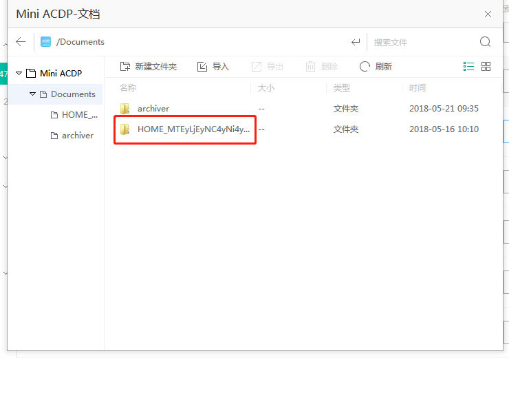Click 文件夹 type in the HOME_MTEy row

[346, 129]
